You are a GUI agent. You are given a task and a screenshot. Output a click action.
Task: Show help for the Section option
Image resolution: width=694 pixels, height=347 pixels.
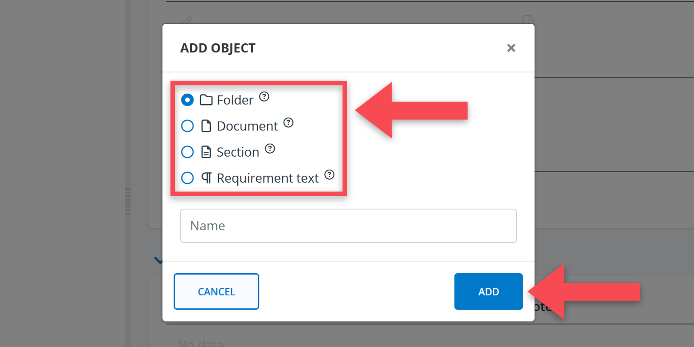270,149
